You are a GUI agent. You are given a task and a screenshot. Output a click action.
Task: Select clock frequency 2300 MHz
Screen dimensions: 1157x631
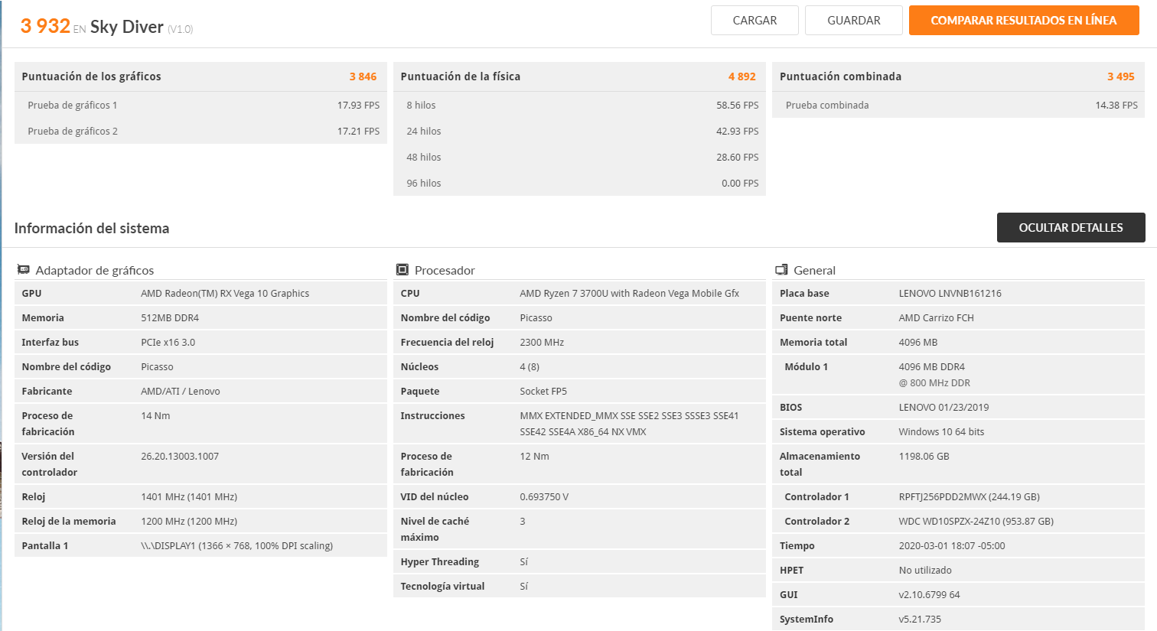coord(542,343)
